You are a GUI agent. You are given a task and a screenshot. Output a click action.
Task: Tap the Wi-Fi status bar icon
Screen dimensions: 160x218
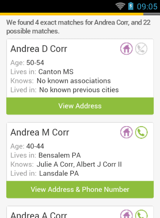click(120, 7)
